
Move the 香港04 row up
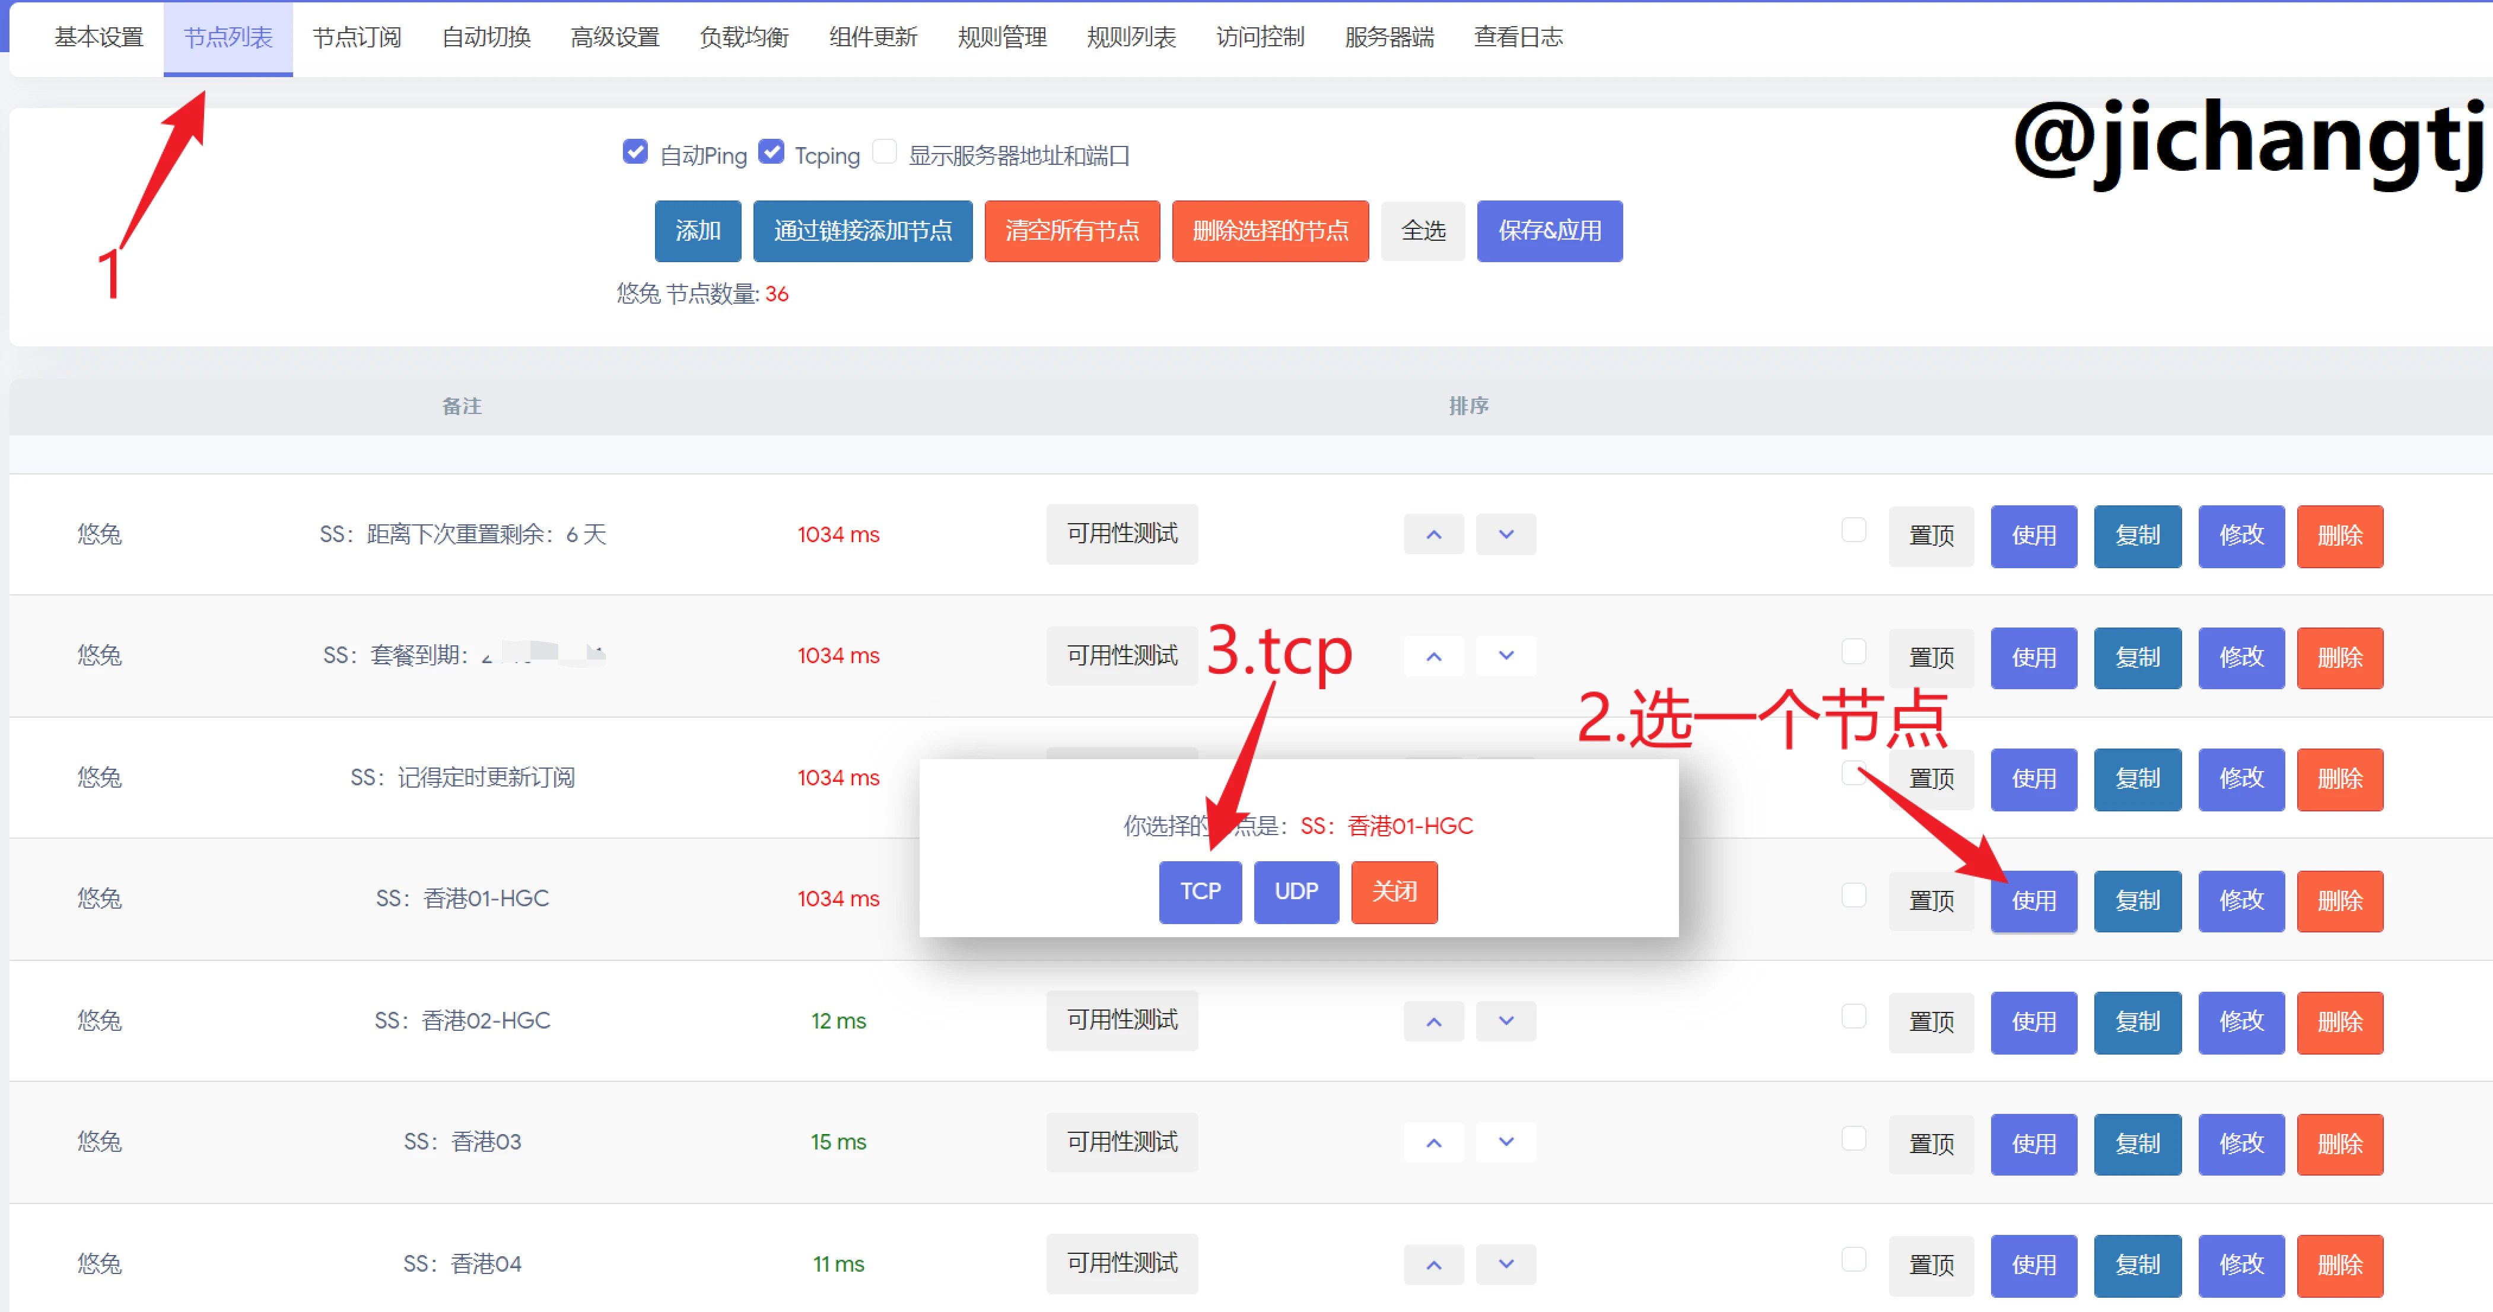(x=1433, y=1265)
